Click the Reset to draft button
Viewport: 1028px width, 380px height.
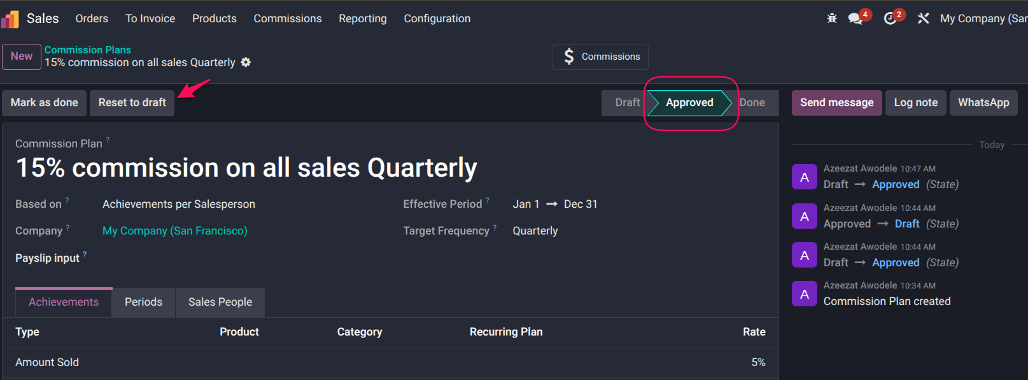(132, 103)
